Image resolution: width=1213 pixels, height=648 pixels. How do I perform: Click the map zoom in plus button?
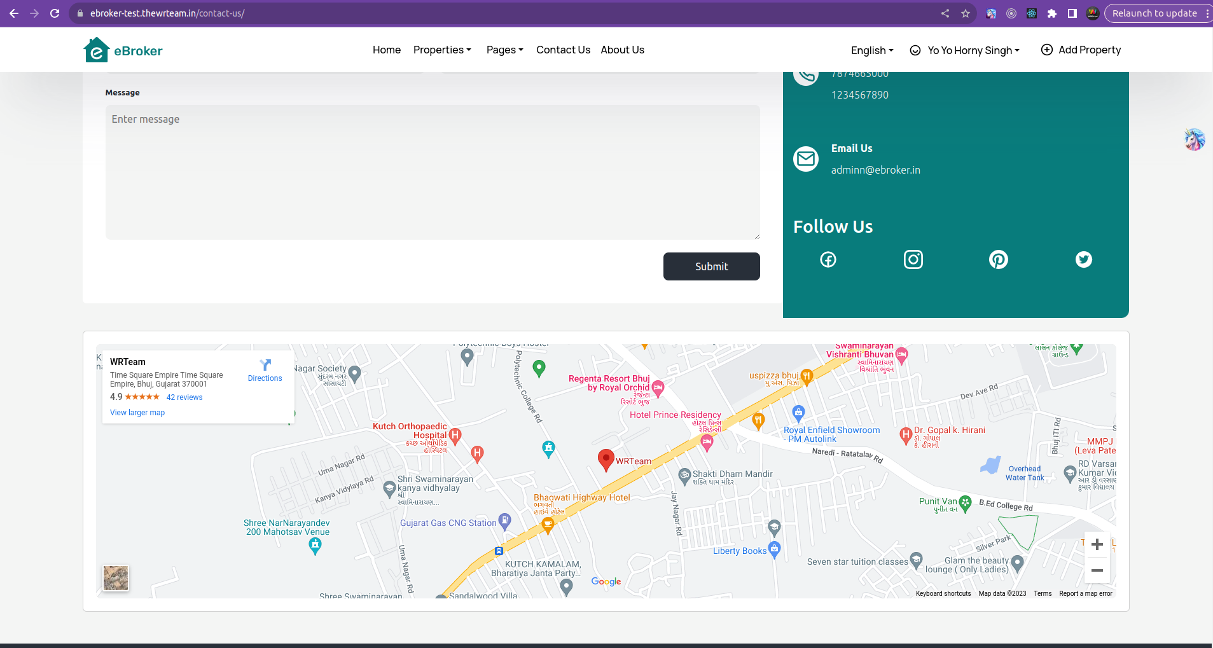(1097, 544)
